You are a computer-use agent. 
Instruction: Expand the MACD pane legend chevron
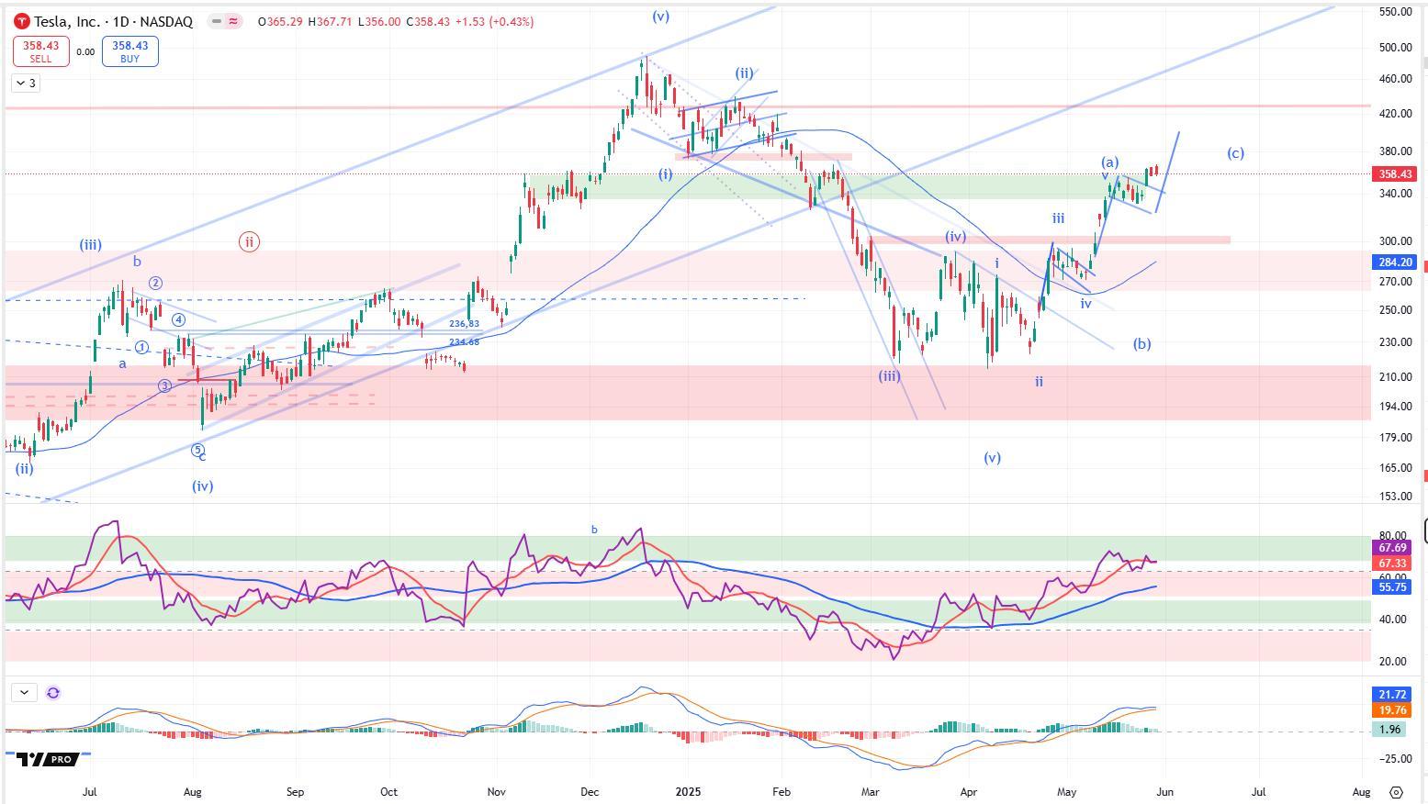click(24, 693)
